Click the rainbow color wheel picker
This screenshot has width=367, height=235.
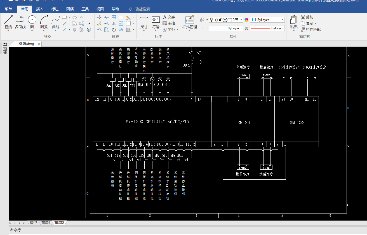pos(246,20)
